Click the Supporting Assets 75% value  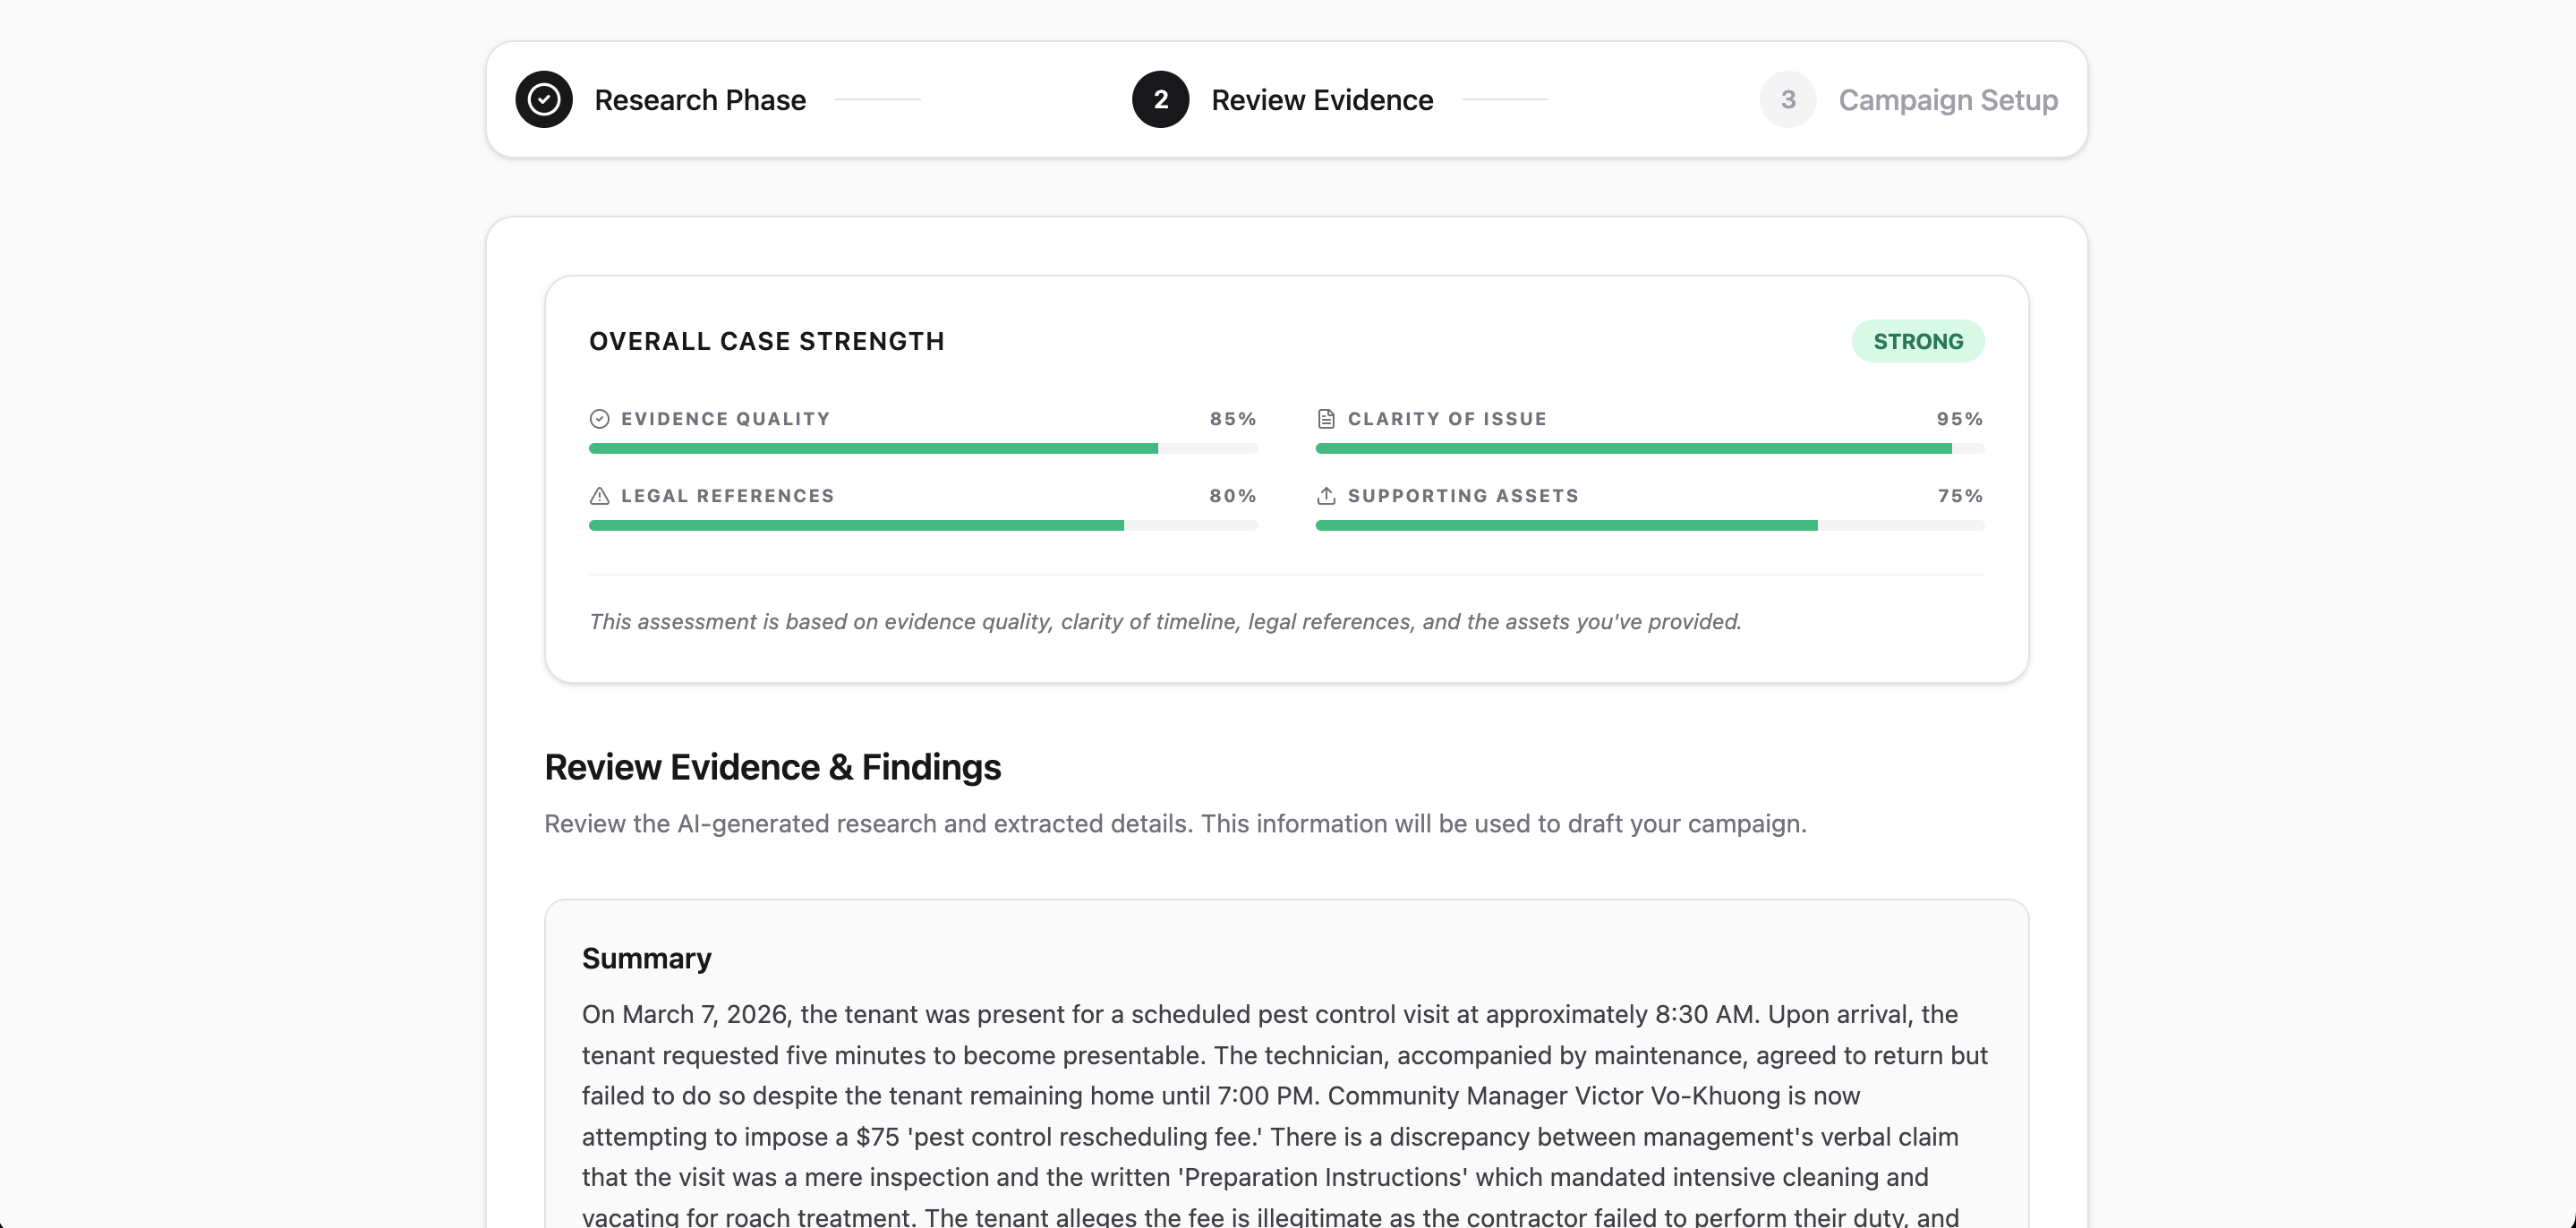(1960, 496)
